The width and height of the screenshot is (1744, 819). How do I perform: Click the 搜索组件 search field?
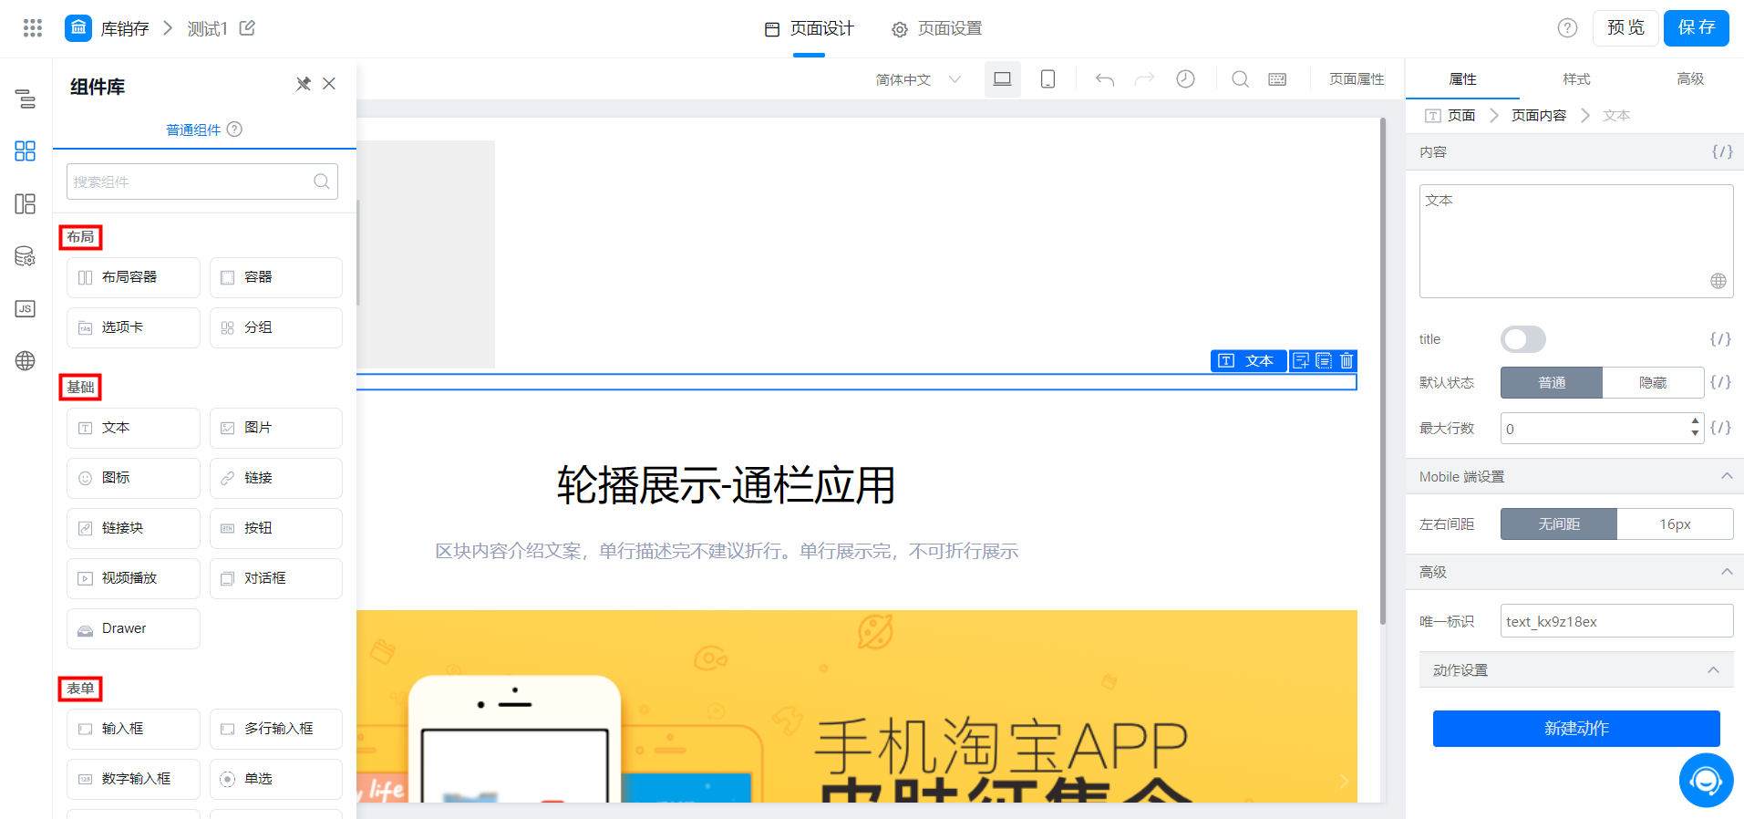[202, 181]
